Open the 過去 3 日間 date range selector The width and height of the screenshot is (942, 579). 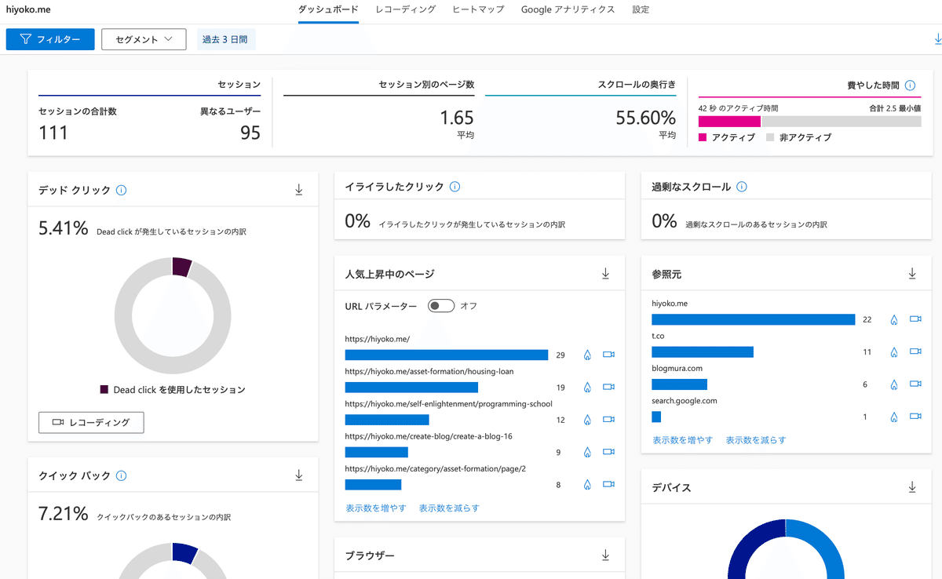pos(226,39)
